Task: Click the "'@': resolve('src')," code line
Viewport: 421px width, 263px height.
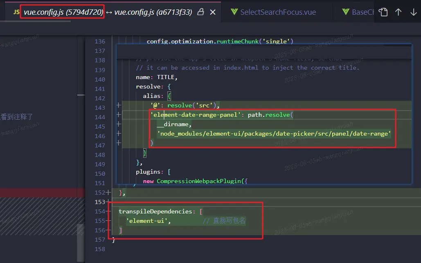Action: (185, 105)
